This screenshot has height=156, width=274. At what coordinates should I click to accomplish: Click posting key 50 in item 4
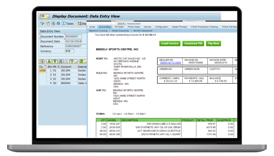(x=55, y=83)
